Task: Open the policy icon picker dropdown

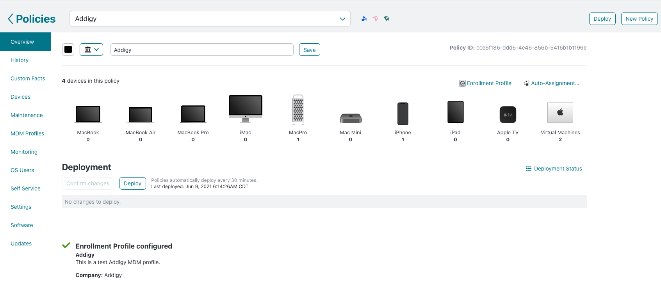Action: tap(91, 50)
